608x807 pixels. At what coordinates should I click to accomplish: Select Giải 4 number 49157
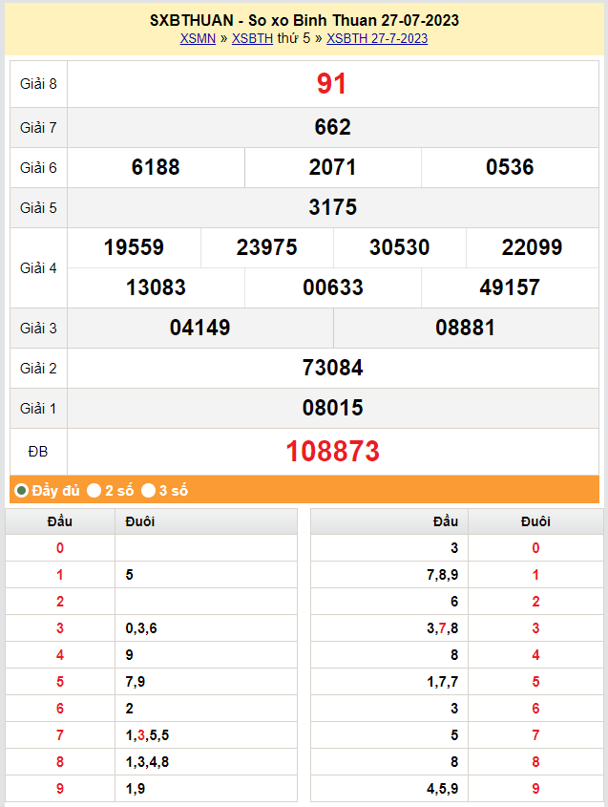pyautogui.click(x=510, y=287)
